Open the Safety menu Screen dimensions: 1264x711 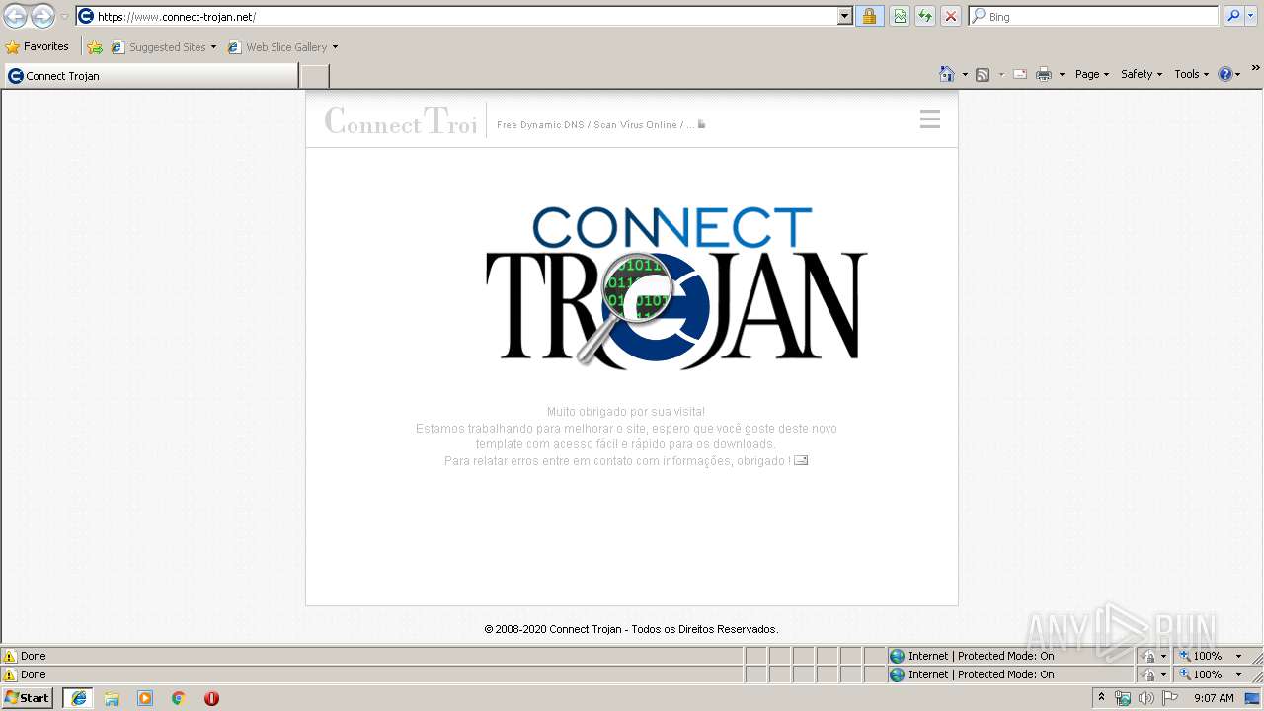point(1142,74)
